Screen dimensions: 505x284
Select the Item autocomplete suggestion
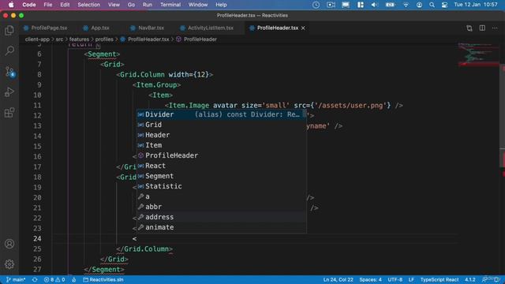(221, 145)
